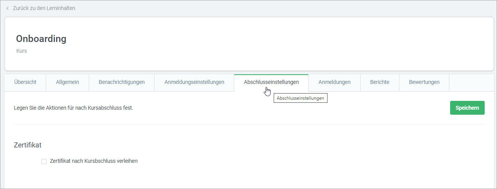
Task: Open the Übersicht tab
Action: 25,82
